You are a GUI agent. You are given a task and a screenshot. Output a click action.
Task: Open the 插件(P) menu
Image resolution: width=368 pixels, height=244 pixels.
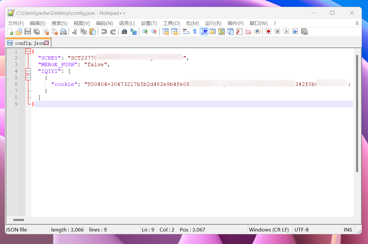pyautogui.click(x=235, y=23)
